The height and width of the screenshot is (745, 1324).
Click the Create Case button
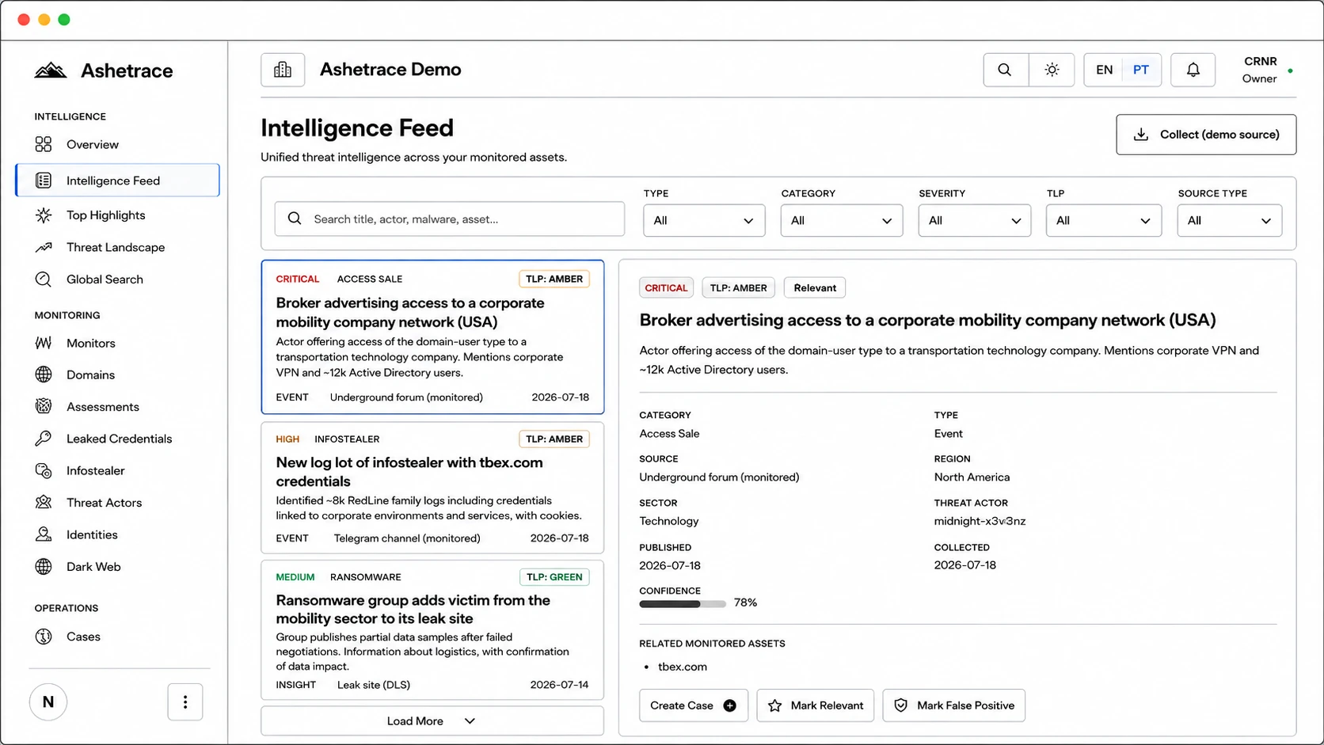(x=694, y=705)
